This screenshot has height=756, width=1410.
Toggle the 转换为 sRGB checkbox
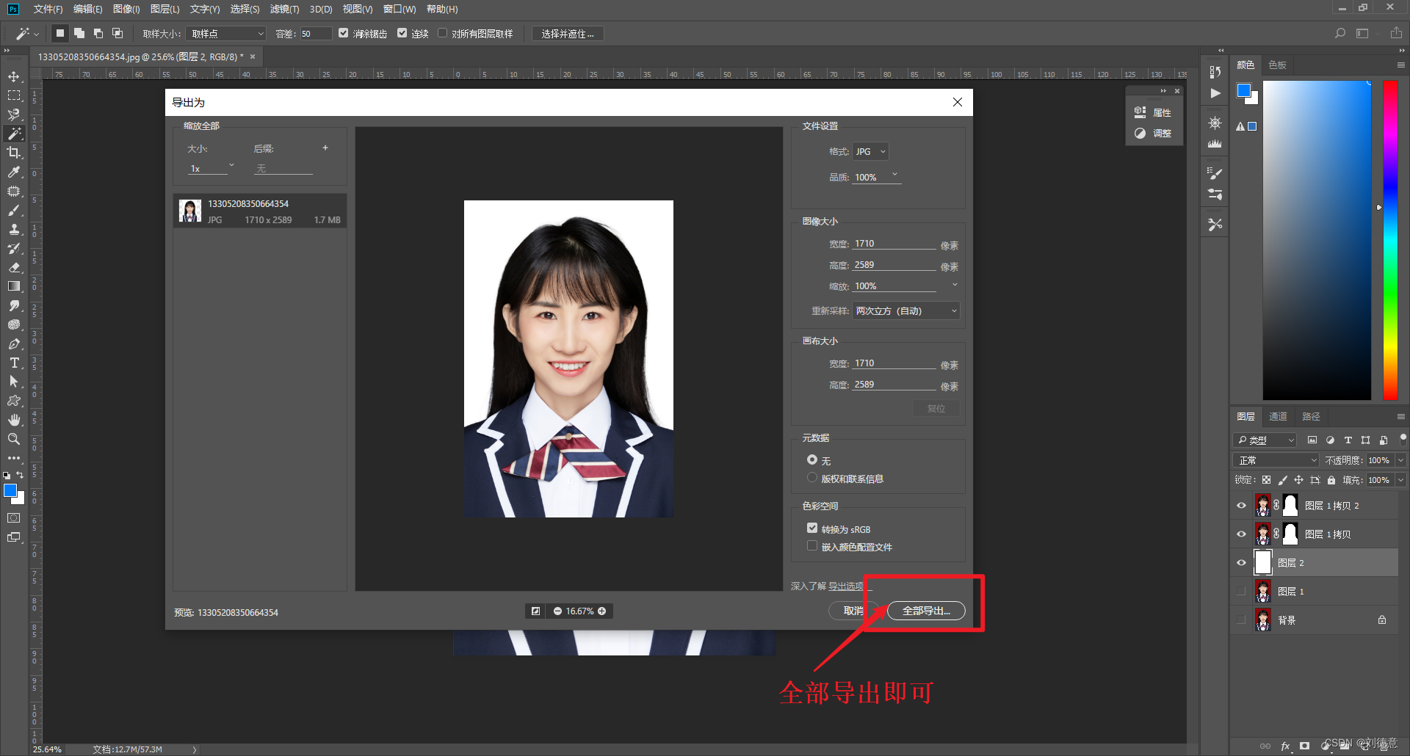pyautogui.click(x=811, y=528)
